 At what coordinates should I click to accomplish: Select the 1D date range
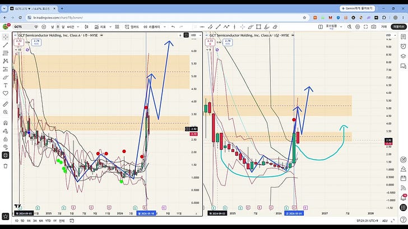[x=16, y=221]
